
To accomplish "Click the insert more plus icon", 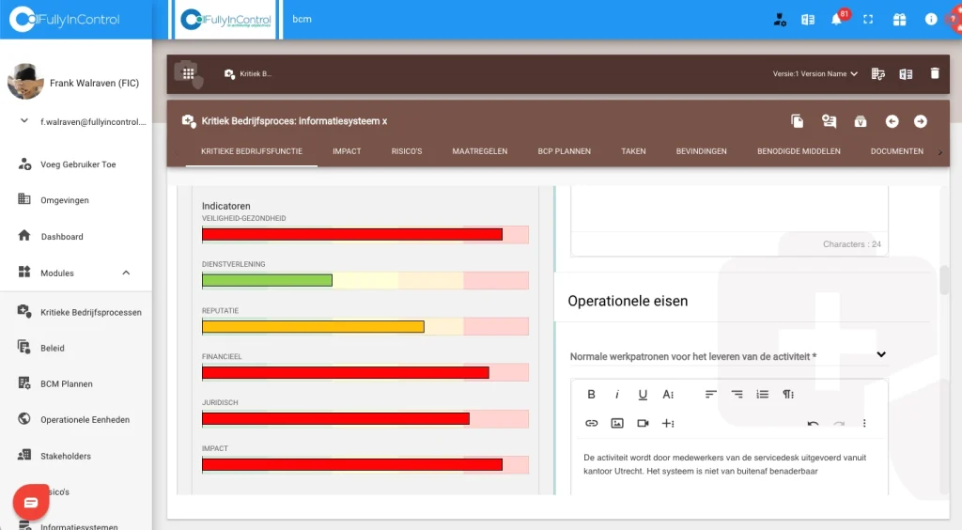I will coord(668,423).
